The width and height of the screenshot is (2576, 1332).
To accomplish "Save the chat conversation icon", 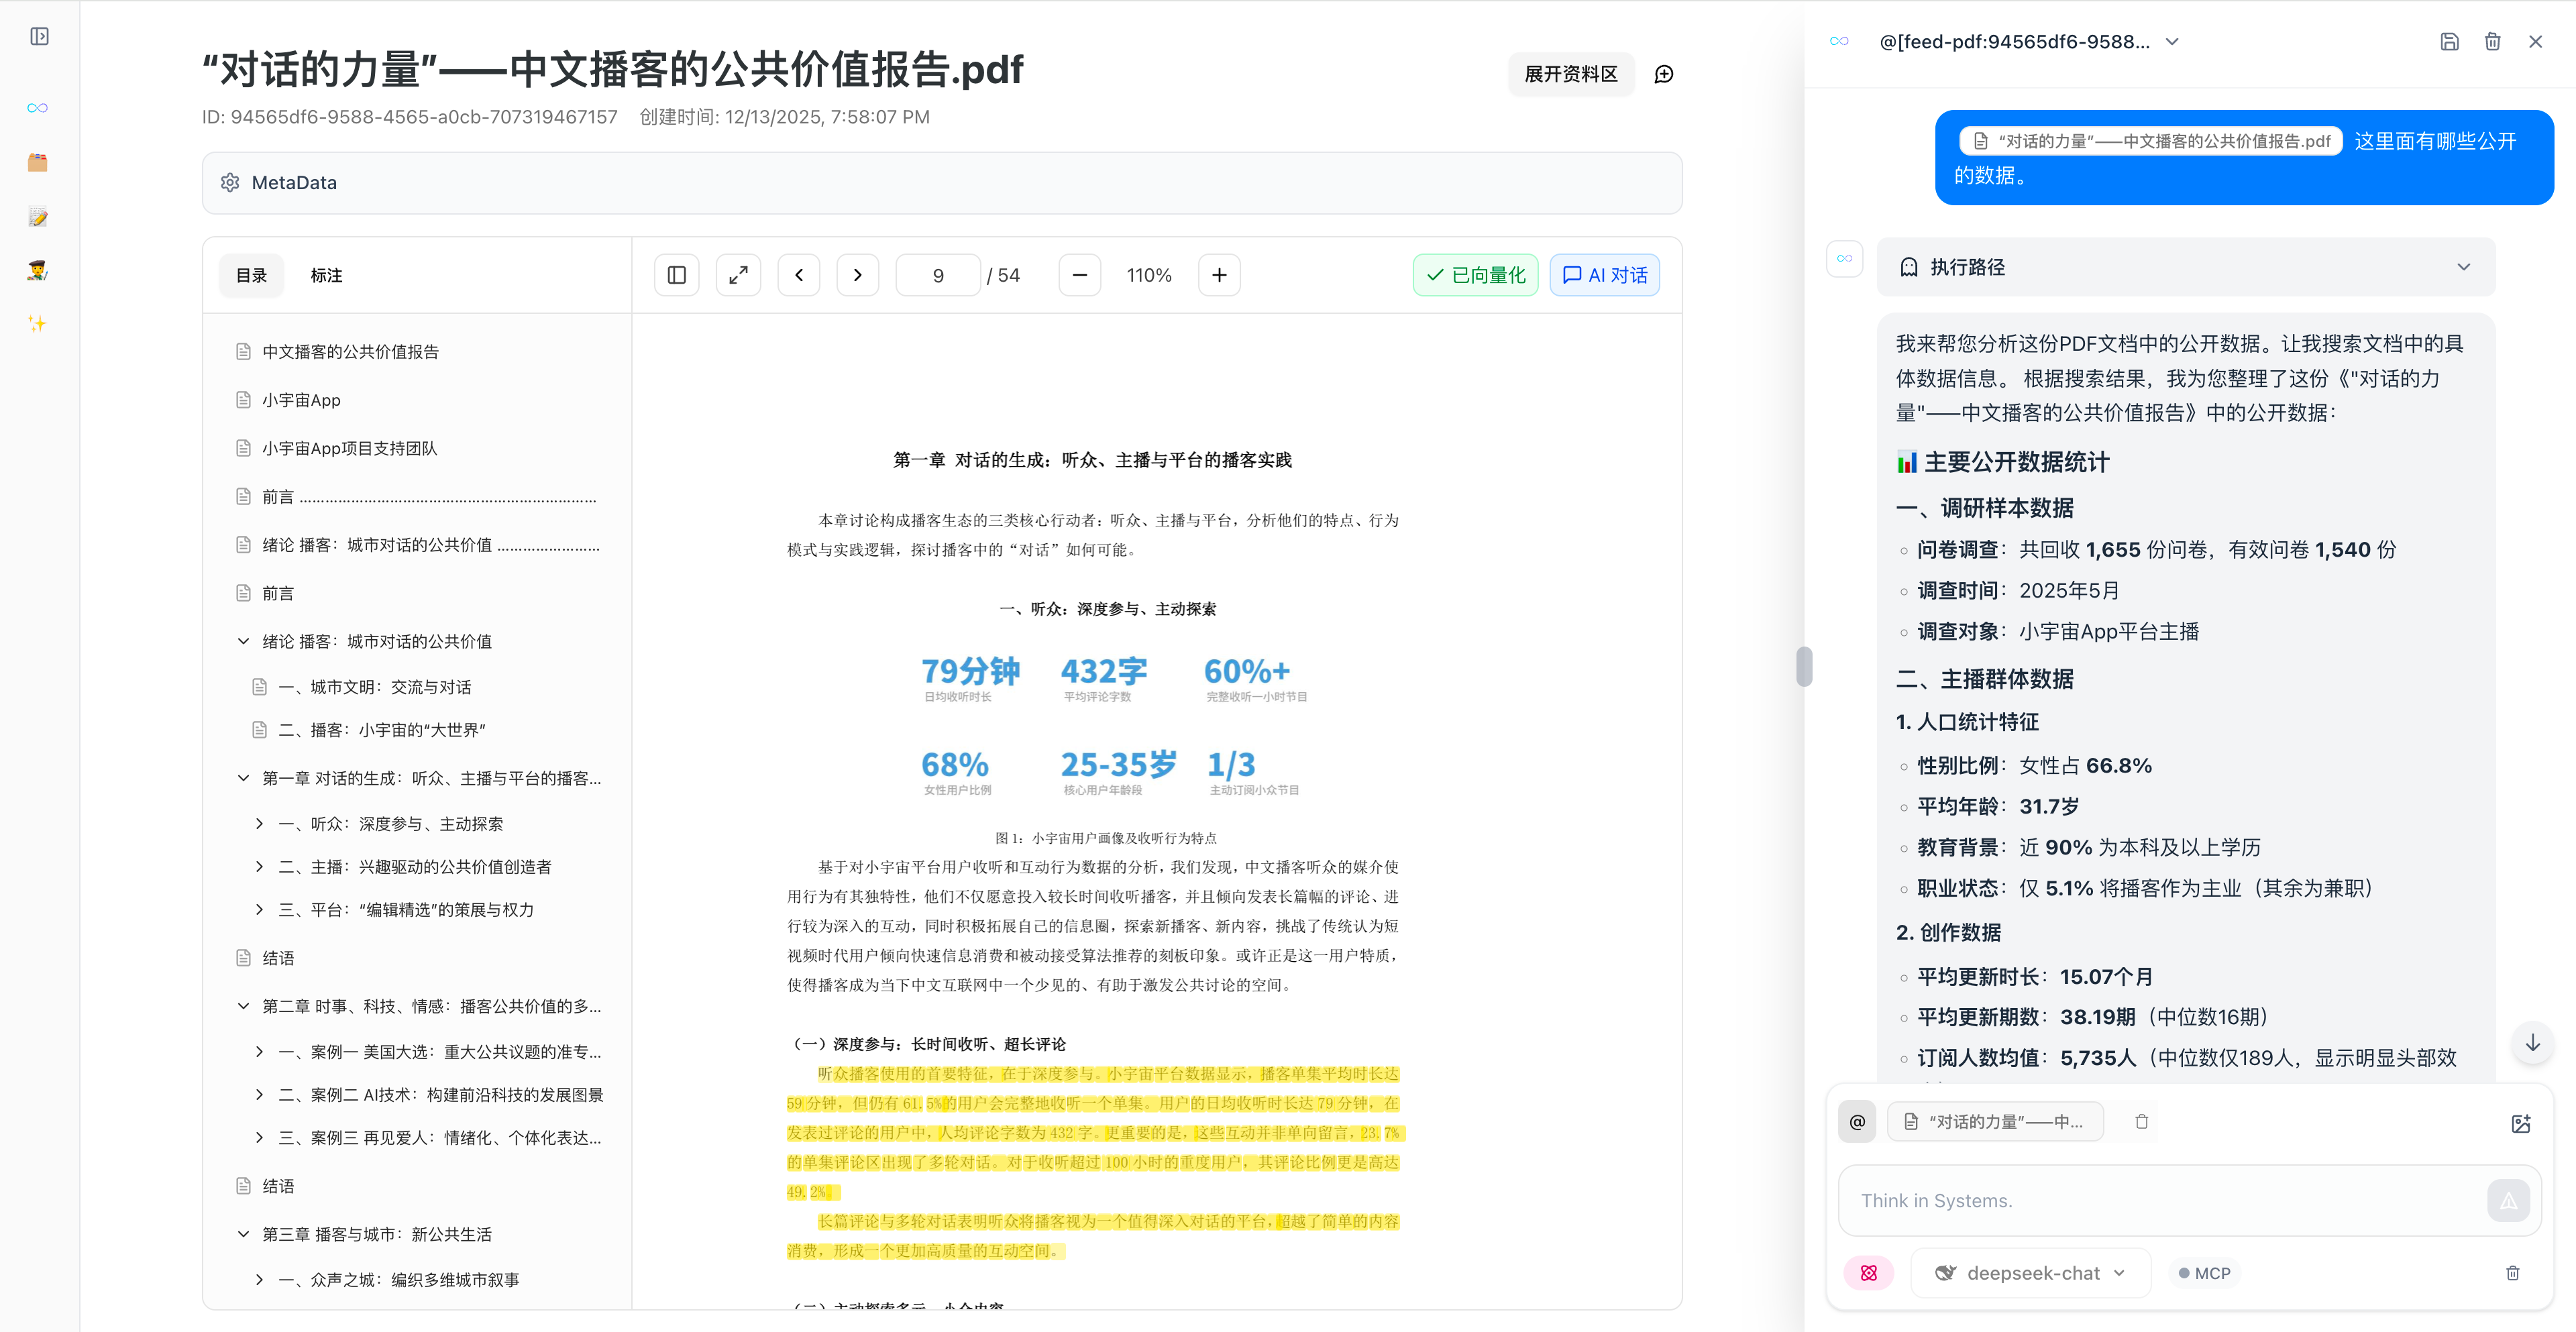I will click(2449, 42).
